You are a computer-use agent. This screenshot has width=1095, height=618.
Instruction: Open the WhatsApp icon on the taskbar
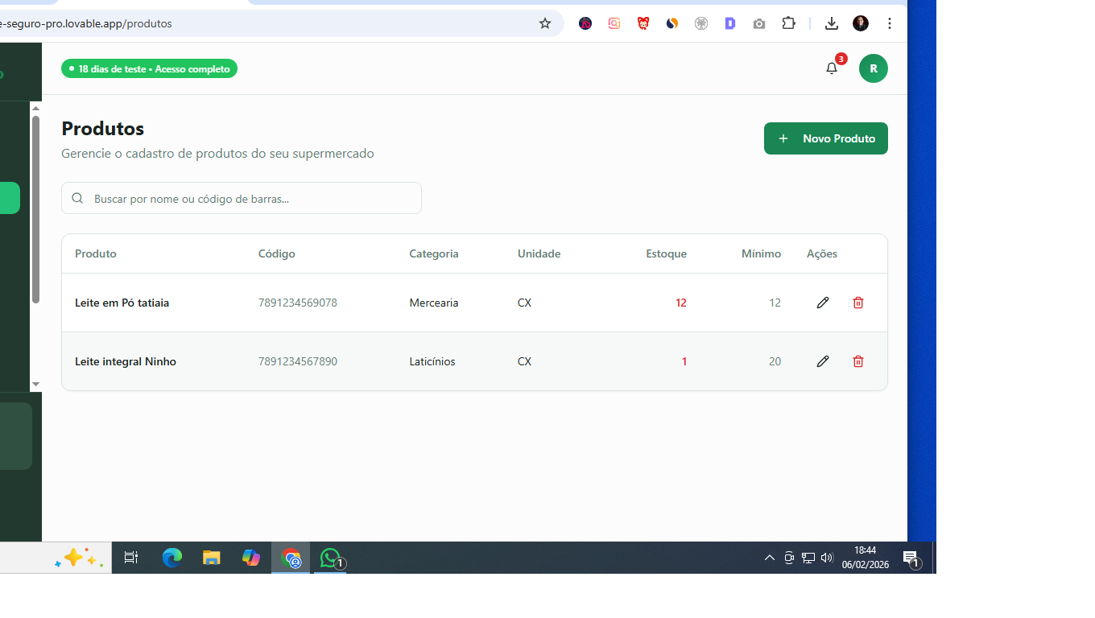[x=330, y=557]
